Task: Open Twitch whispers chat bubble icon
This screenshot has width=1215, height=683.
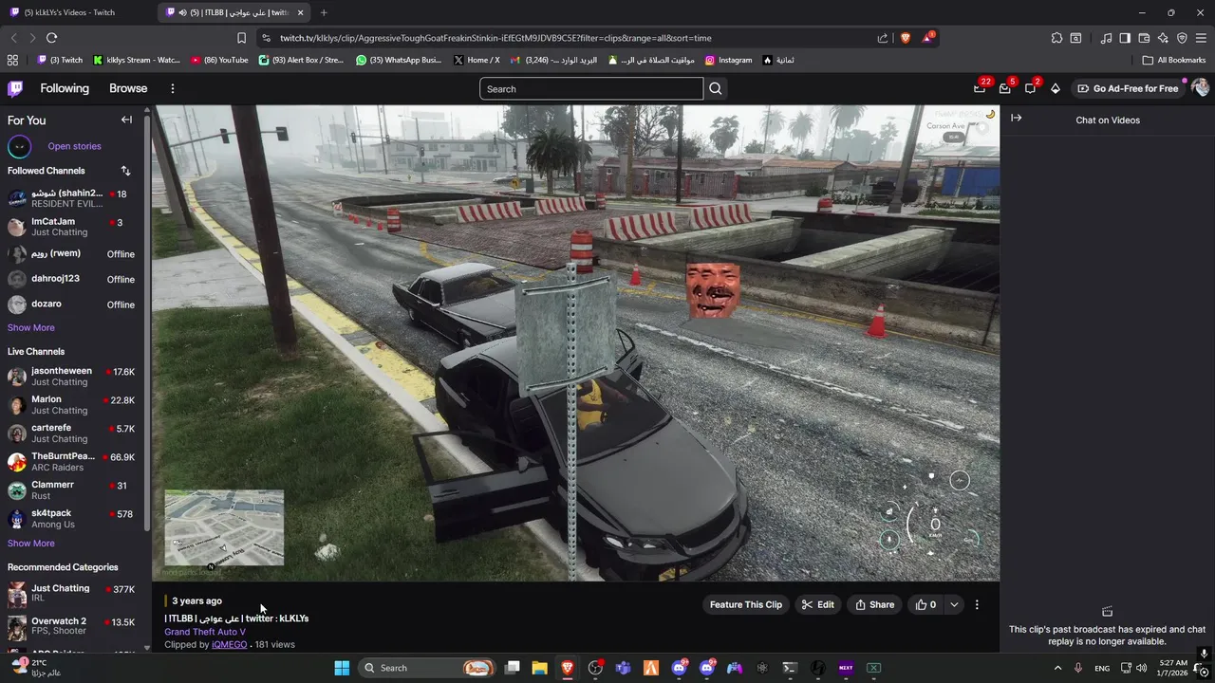Action: pos(1030,88)
